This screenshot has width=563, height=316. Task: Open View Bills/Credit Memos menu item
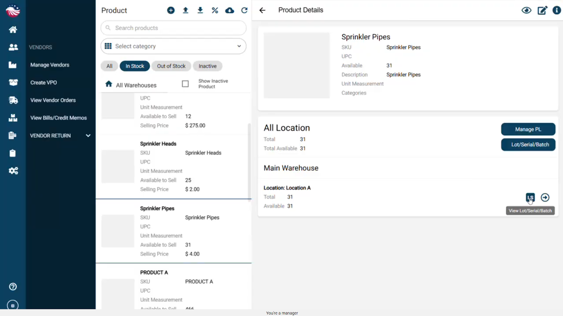click(58, 118)
